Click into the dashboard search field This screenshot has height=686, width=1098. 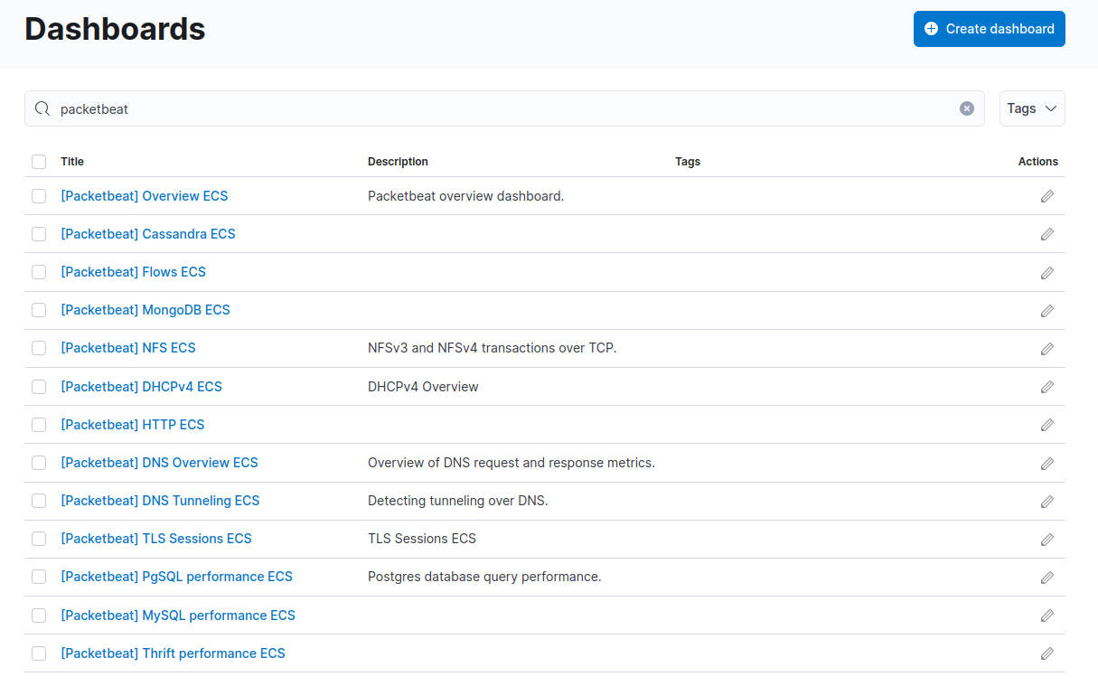click(504, 108)
